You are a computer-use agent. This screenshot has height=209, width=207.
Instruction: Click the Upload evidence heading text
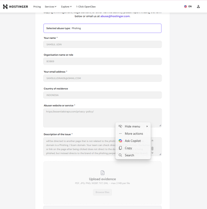(103, 179)
